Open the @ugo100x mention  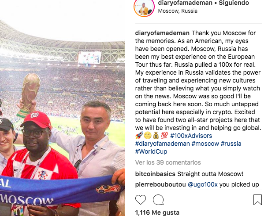(x=203, y=184)
